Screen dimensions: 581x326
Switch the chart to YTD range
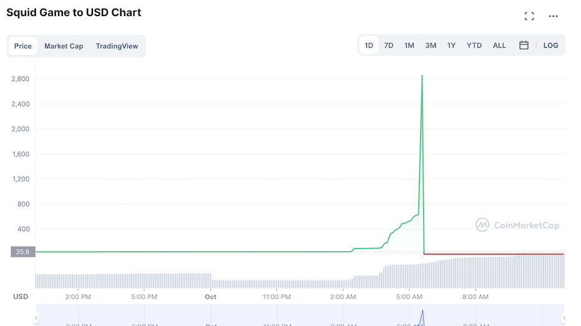coord(474,46)
